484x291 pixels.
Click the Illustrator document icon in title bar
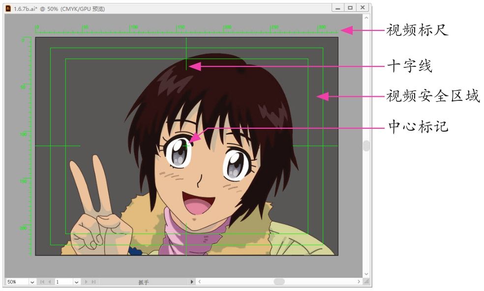8,8
